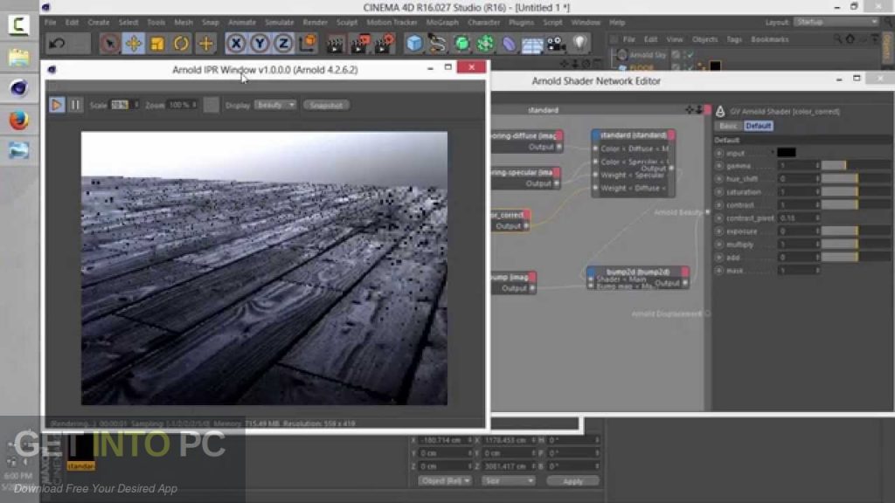Toggle animation dot next to saturation

(719, 192)
